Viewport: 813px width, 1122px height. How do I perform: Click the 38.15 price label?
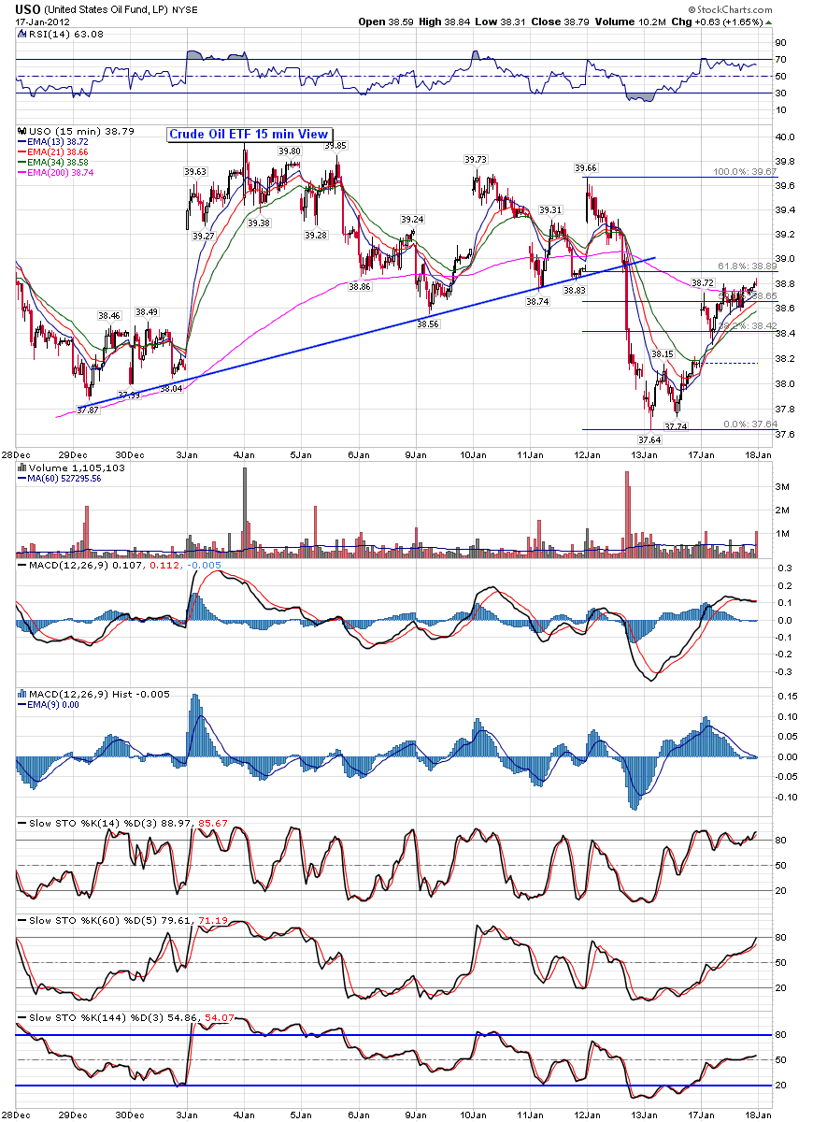[663, 354]
